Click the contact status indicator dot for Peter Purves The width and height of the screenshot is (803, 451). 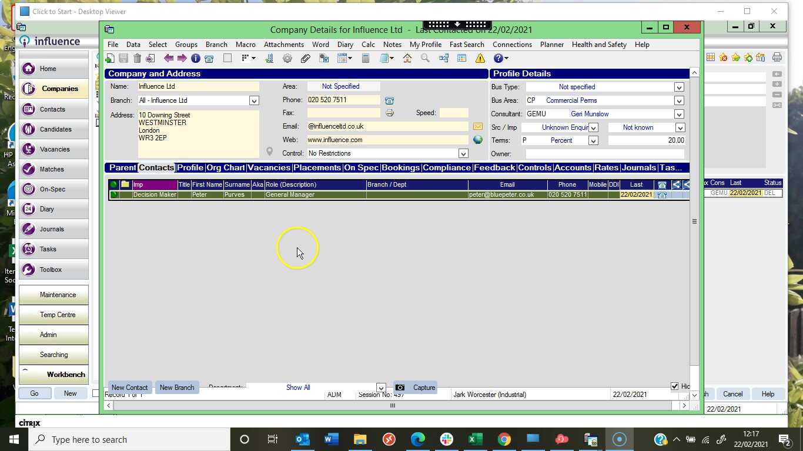coord(113,194)
